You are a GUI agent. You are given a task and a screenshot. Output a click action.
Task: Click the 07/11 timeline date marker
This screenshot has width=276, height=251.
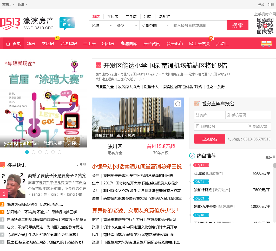pos(201,165)
